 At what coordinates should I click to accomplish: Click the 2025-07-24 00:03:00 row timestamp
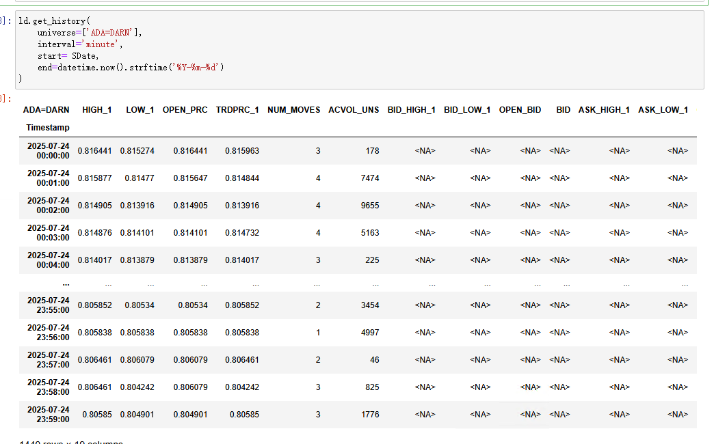(49, 233)
